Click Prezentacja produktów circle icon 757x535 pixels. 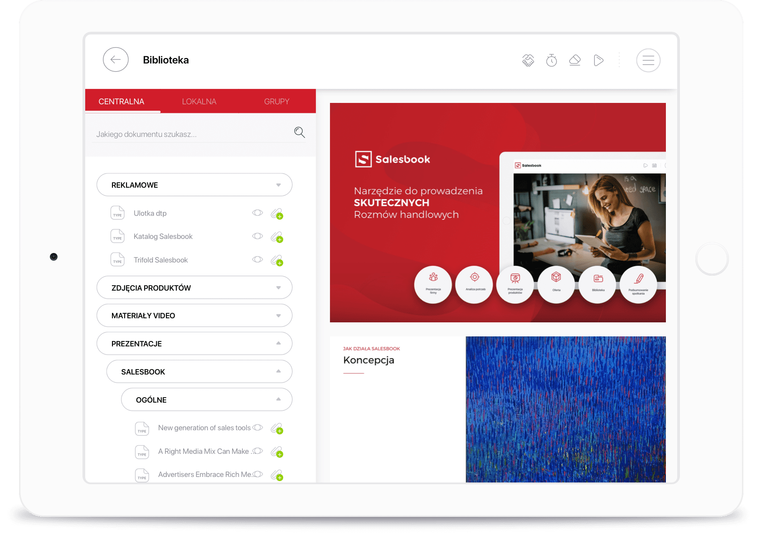[515, 284]
